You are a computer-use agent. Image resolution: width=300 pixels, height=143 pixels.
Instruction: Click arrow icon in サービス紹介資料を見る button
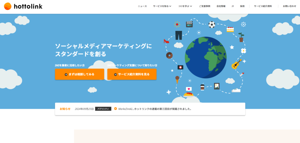(115, 74)
